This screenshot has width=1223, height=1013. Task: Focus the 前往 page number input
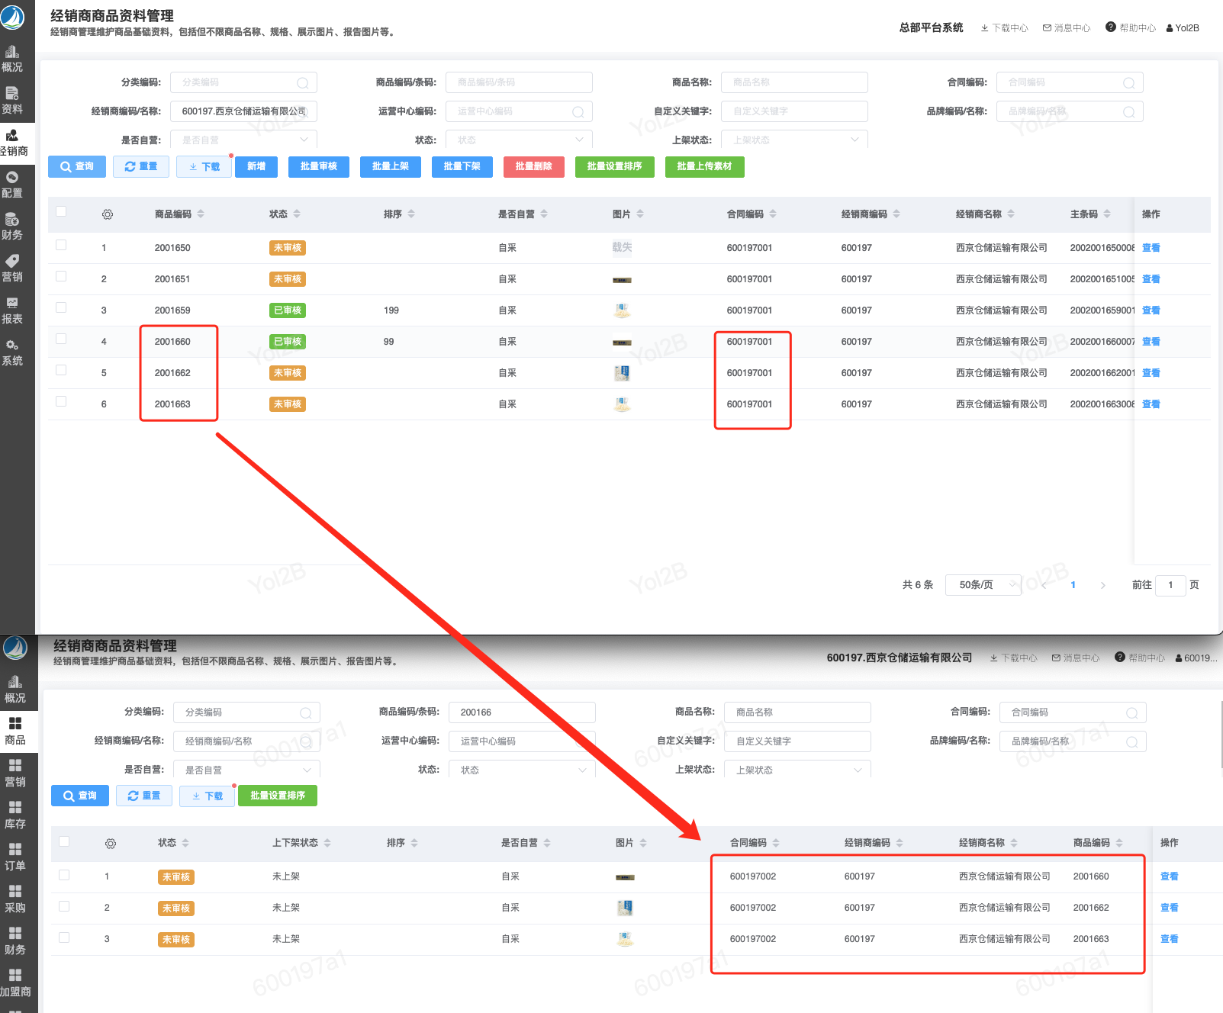pyautogui.click(x=1170, y=585)
